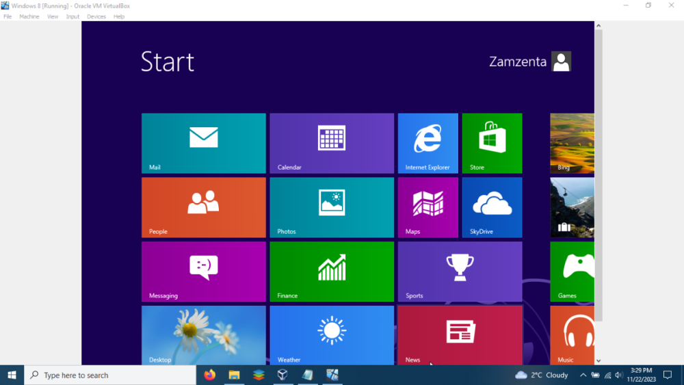Viewport: 684px width, 385px height.
Task: Open the Travel tile with suitcase icon
Action: click(572, 207)
